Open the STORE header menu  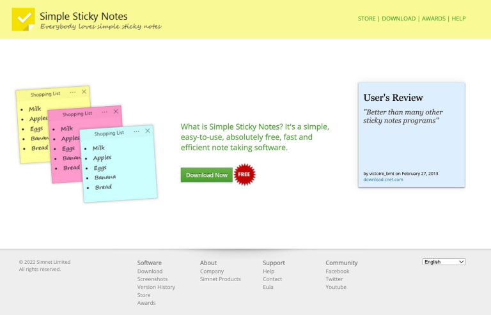367,19
